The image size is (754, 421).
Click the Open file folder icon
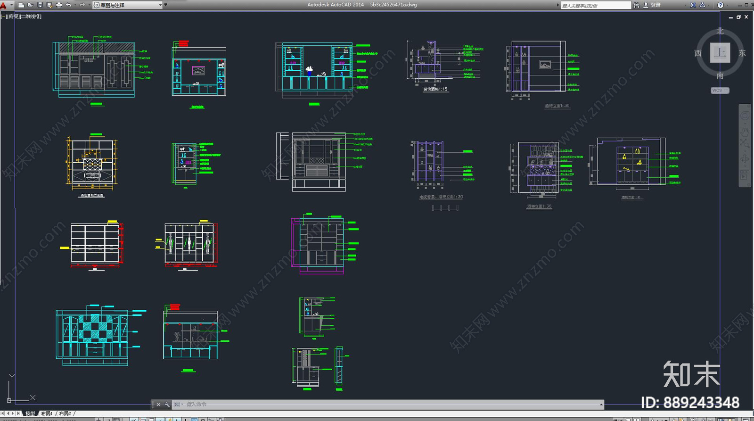[x=31, y=5]
